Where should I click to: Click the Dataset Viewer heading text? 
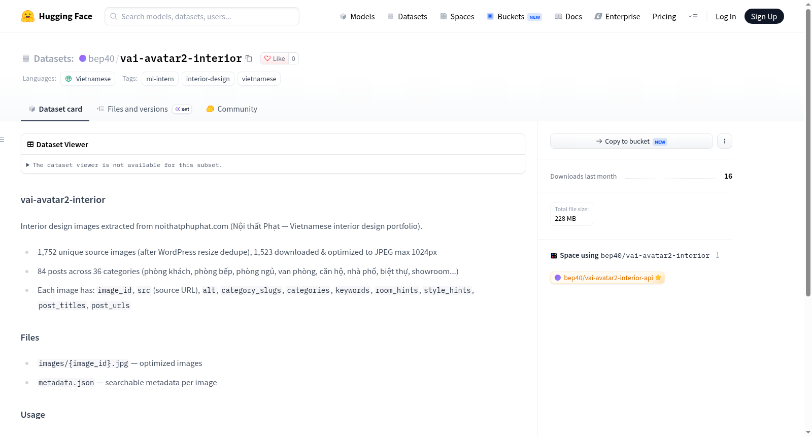(62, 145)
